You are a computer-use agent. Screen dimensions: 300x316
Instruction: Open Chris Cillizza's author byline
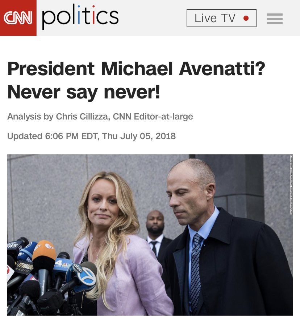point(83,117)
